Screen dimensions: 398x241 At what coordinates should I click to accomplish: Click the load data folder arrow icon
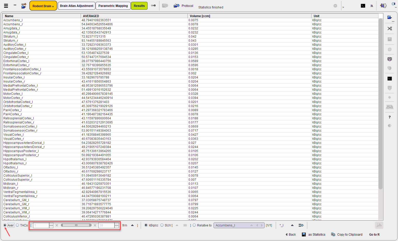pos(24,6)
